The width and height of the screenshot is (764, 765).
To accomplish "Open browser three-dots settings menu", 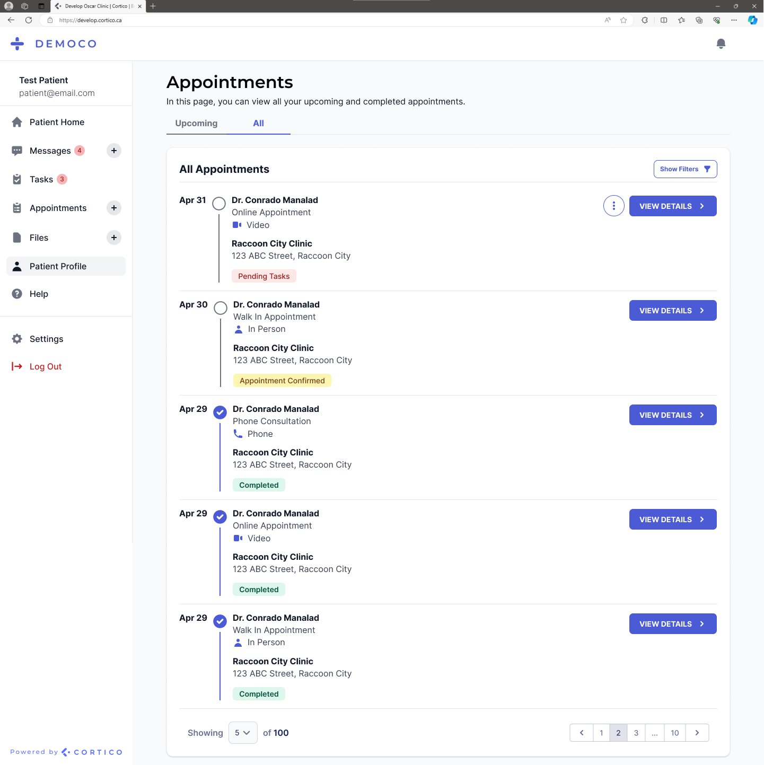I will click(734, 20).
